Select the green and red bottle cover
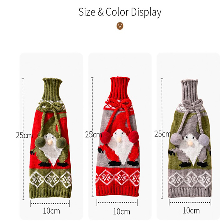Screen dimensions: 223x223 50,138
